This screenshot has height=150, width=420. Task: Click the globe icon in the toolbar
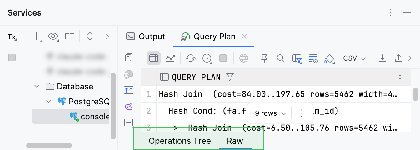point(244,58)
